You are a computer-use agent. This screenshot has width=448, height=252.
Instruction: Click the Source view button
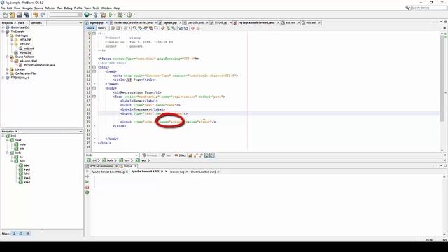(x=90, y=28)
